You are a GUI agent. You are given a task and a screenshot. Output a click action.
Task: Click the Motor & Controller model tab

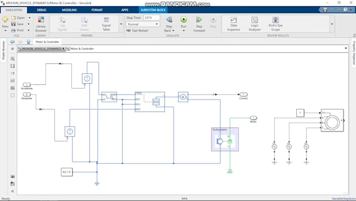point(47,42)
